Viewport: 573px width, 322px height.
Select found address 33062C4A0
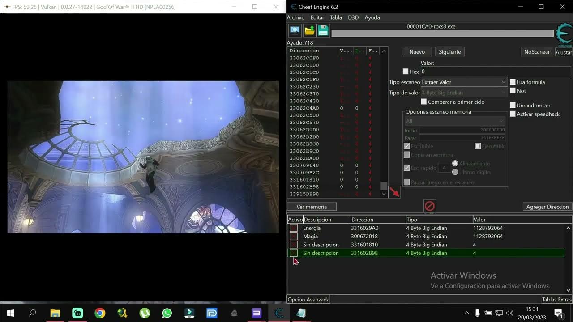point(304,108)
